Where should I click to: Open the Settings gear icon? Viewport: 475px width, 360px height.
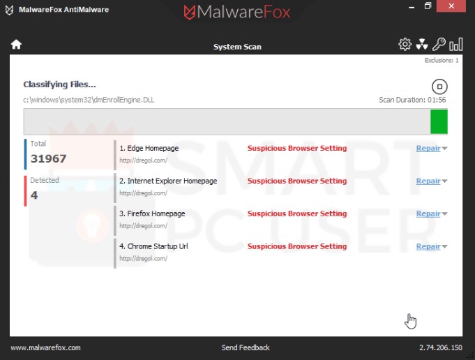click(x=405, y=44)
